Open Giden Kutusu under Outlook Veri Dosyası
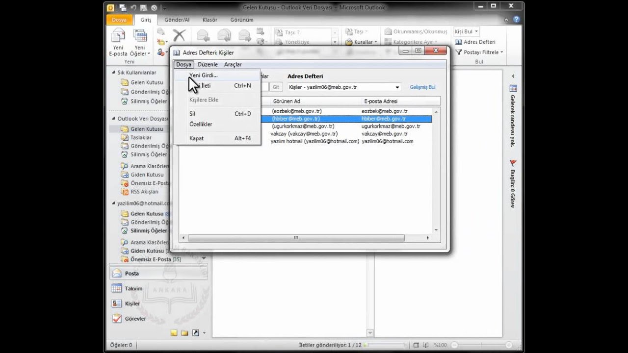Image resolution: width=628 pixels, height=353 pixels. (147, 175)
